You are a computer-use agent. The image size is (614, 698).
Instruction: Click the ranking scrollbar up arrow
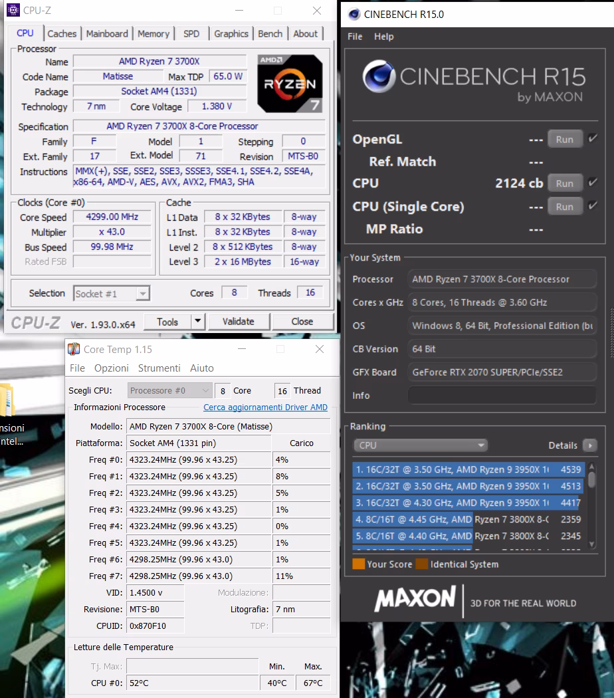(592, 467)
